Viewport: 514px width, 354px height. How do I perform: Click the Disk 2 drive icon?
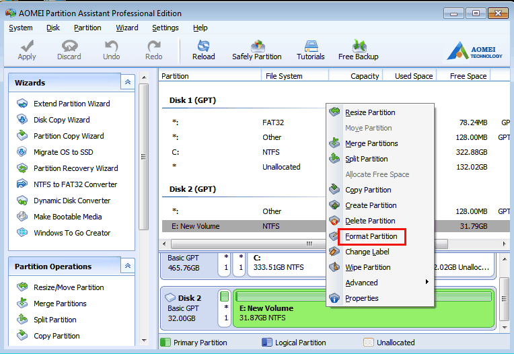pos(170,297)
